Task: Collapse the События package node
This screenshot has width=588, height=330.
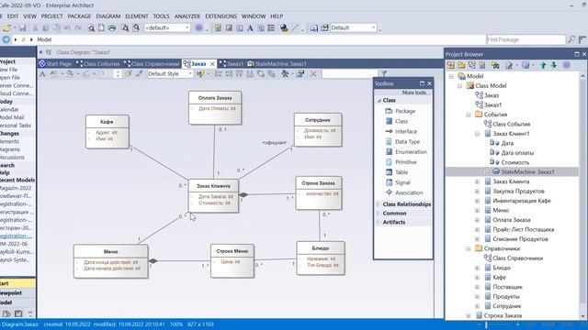Action: click(x=469, y=115)
